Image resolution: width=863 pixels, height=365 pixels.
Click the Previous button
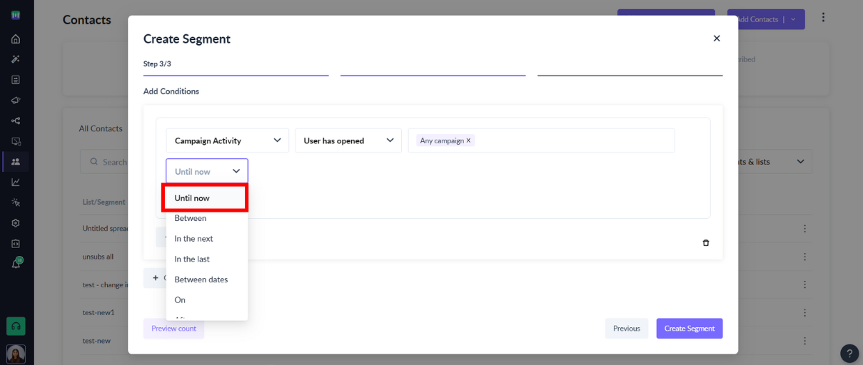coord(627,329)
